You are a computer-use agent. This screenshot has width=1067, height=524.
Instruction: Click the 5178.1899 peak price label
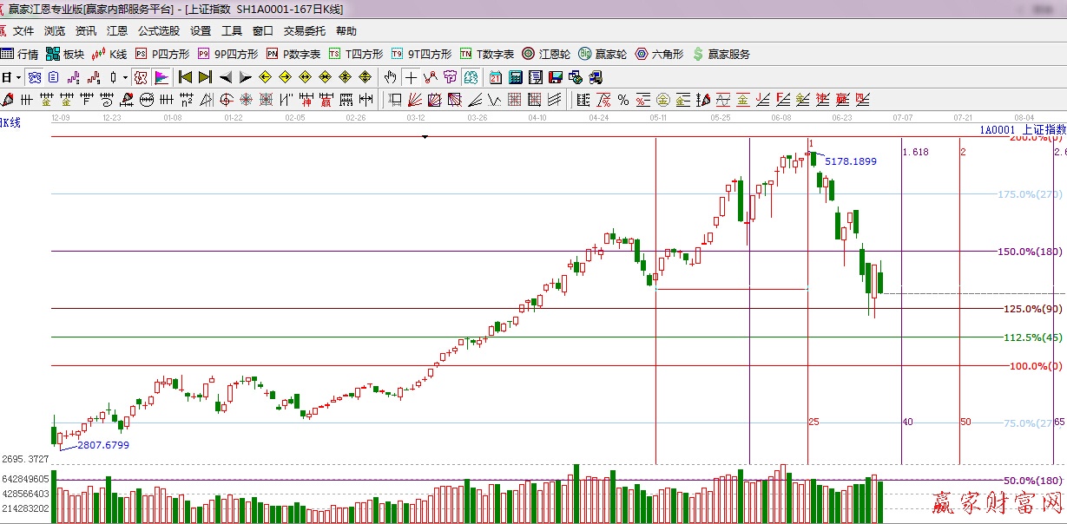[850, 161]
